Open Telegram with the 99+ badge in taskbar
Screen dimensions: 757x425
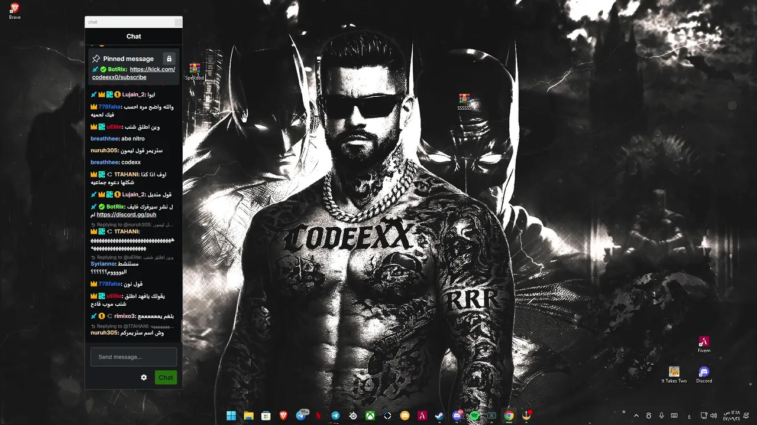(x=301, y=415)
